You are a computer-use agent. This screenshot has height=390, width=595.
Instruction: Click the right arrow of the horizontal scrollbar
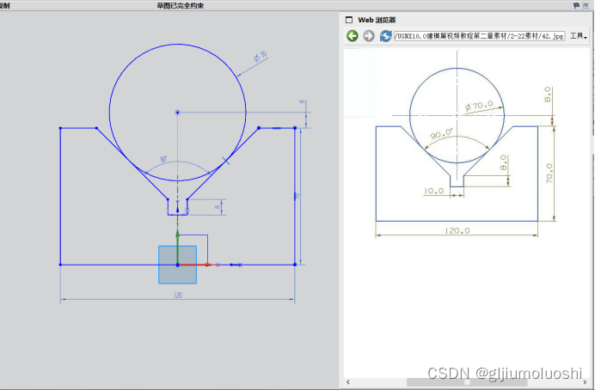click(x=585, y=382)
